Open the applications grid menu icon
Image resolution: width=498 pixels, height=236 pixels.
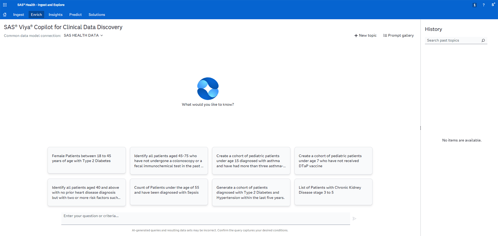tap(5, 5)
